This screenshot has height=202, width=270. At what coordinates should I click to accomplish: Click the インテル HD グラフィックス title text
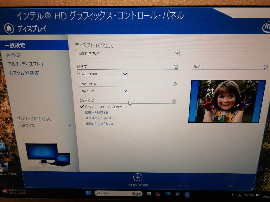(x=100, y=15)
